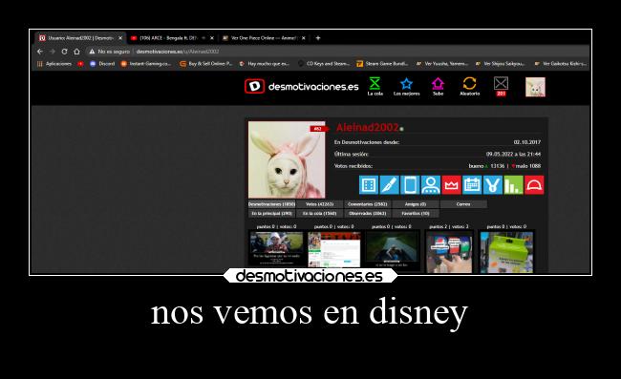Open Los mejores star icon
Image resolution: width=621 pixels, height=379 pixels.
pos(406,86)
